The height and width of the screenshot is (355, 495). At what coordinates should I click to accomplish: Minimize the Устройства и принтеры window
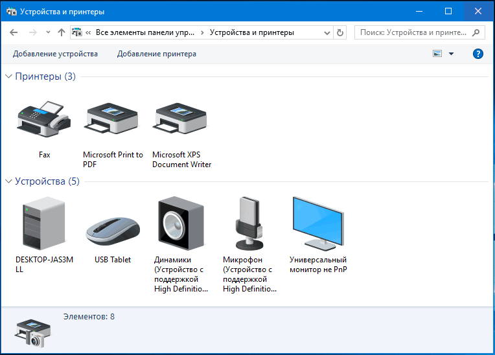pos(419,12)
